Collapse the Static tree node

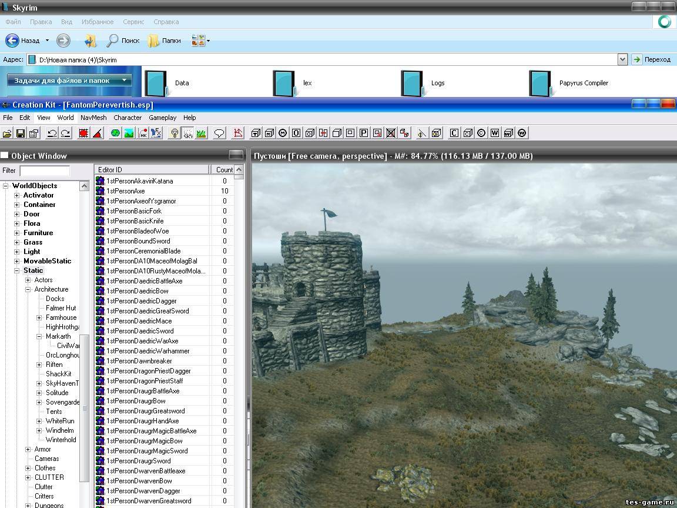[x=17, y=271]
